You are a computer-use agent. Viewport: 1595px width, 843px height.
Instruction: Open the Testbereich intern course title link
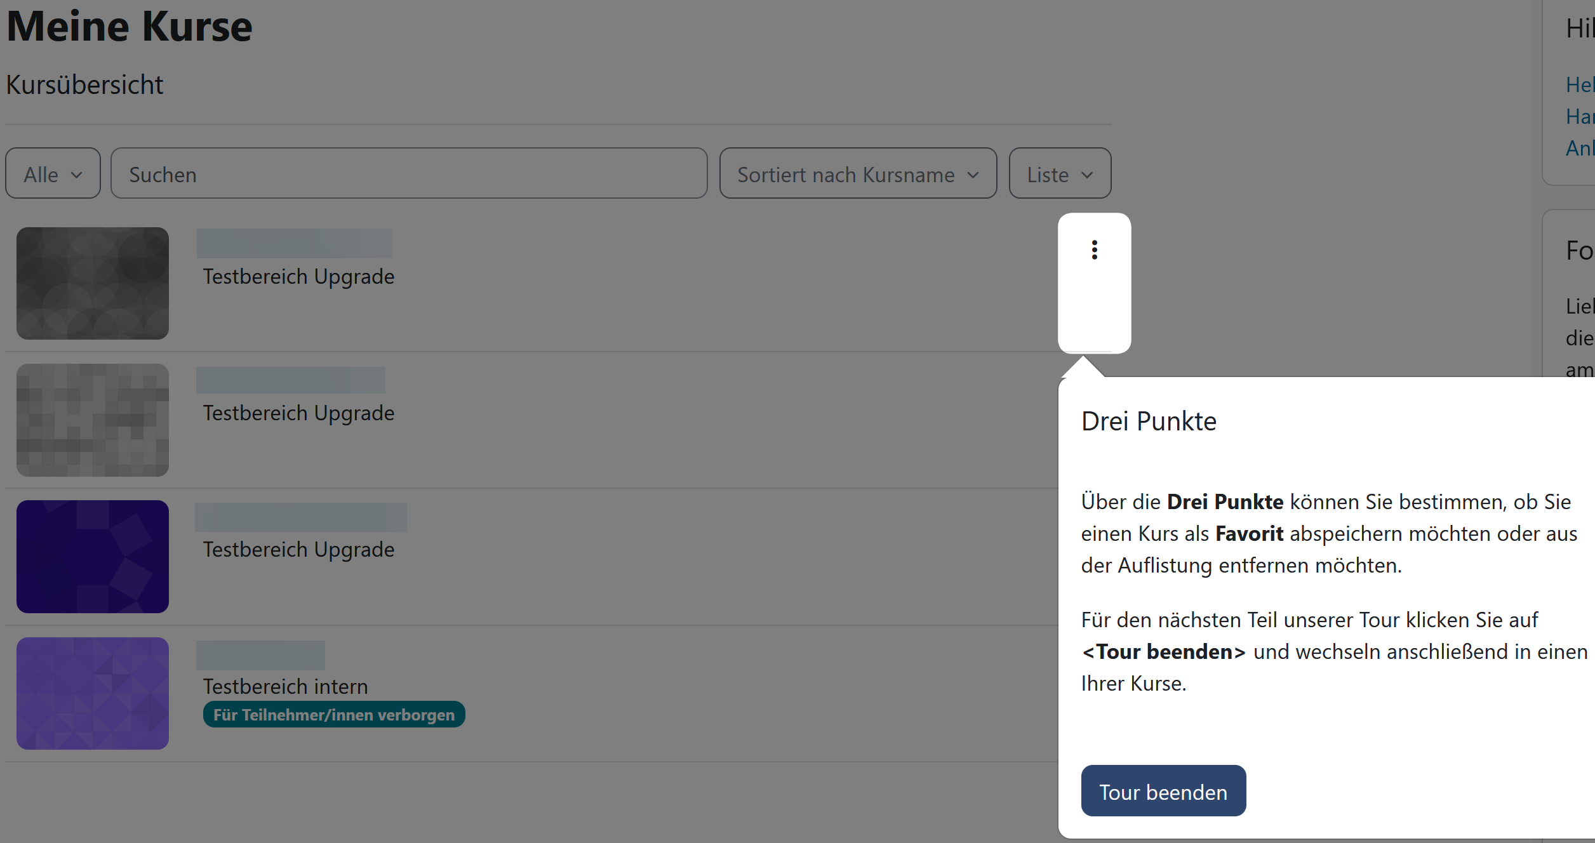click(x=285, y=686)
